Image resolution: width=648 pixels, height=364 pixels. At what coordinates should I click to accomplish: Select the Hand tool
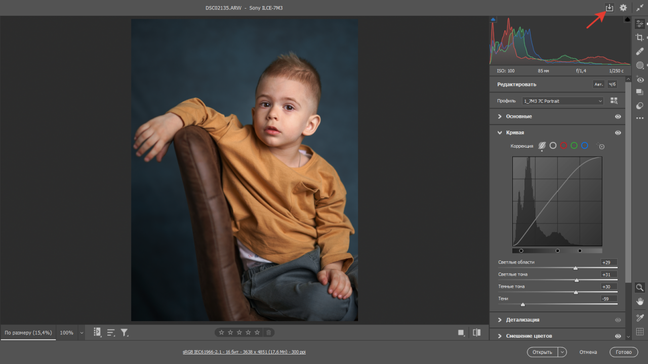[x=640, y=301]
